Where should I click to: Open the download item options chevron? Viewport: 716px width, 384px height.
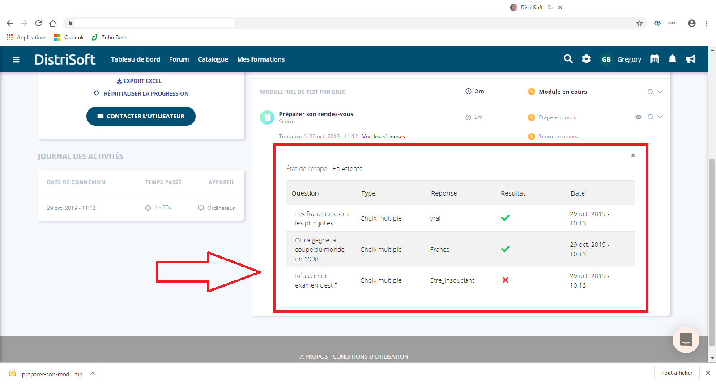pyautogui.click(x=93, y=373)
